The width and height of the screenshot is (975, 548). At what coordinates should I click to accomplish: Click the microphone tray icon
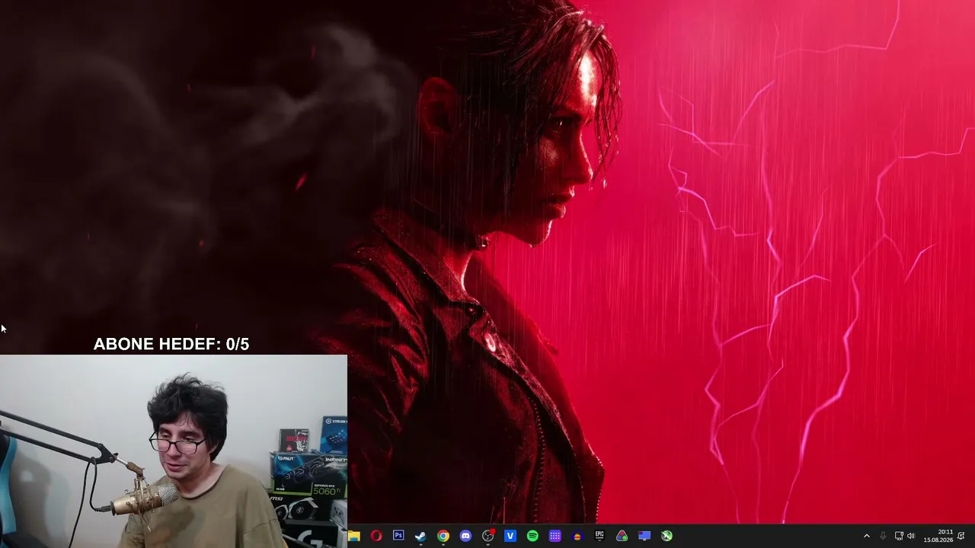(x=883, y=536)
